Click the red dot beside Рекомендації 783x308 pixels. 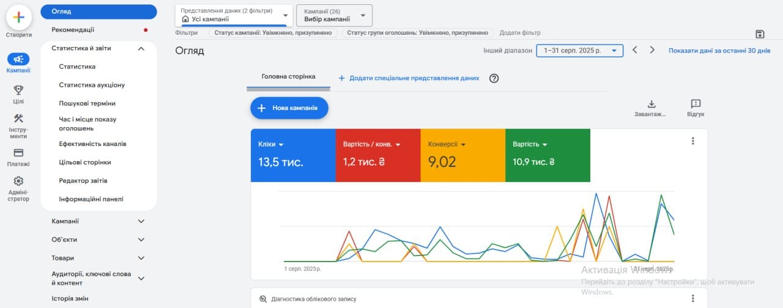tap(146, 30)
